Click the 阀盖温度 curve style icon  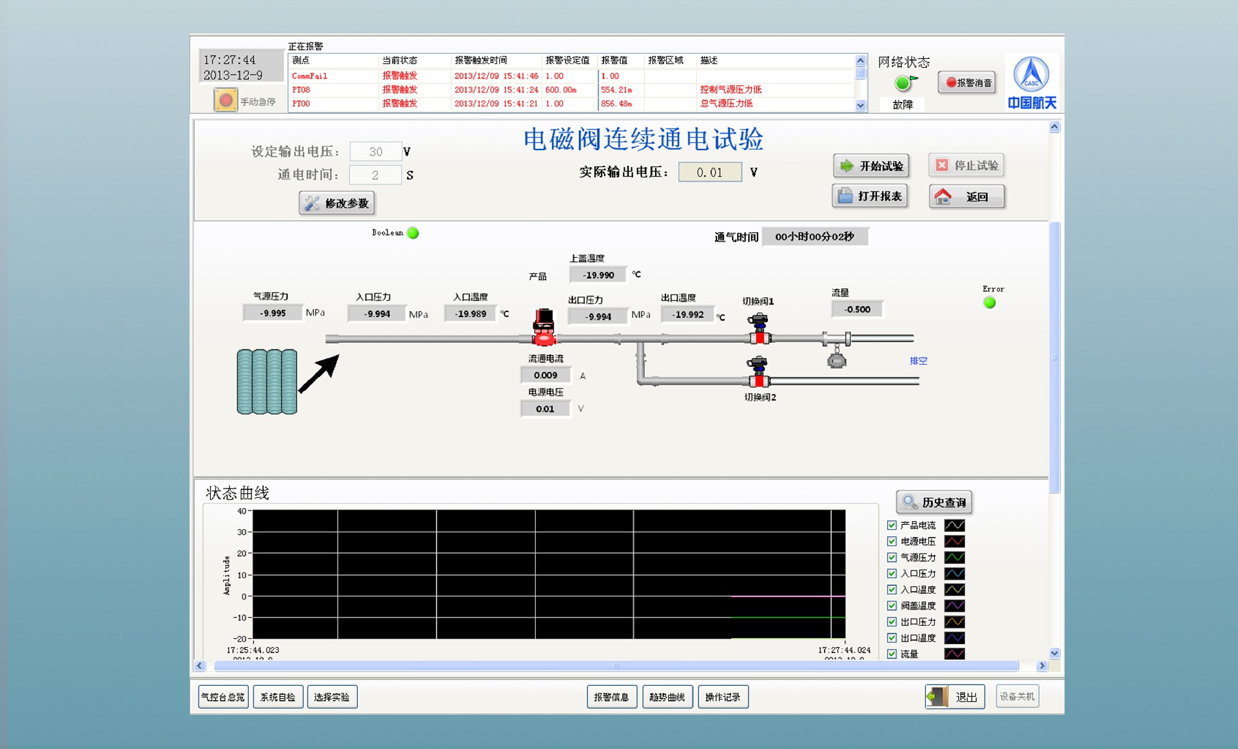click(954, 606)
